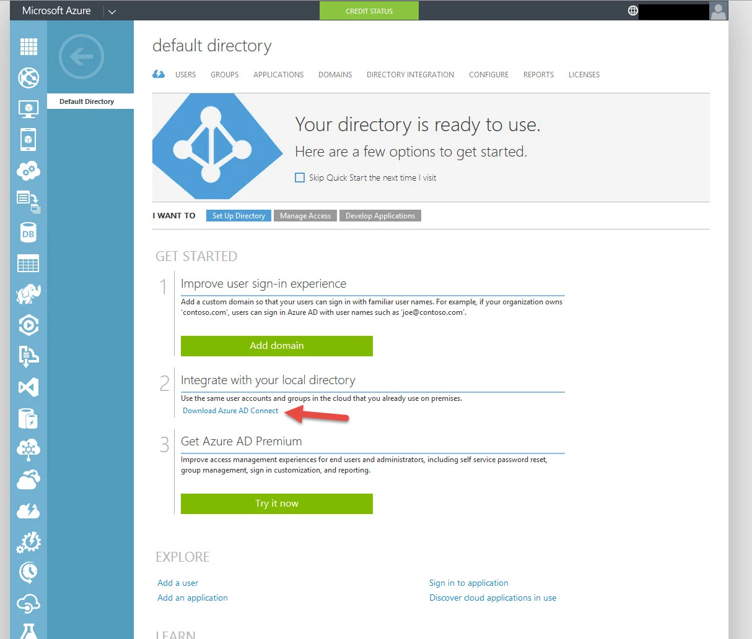Select Default Directory in the left list
This screenshot has width=752, height=639.
90,101
